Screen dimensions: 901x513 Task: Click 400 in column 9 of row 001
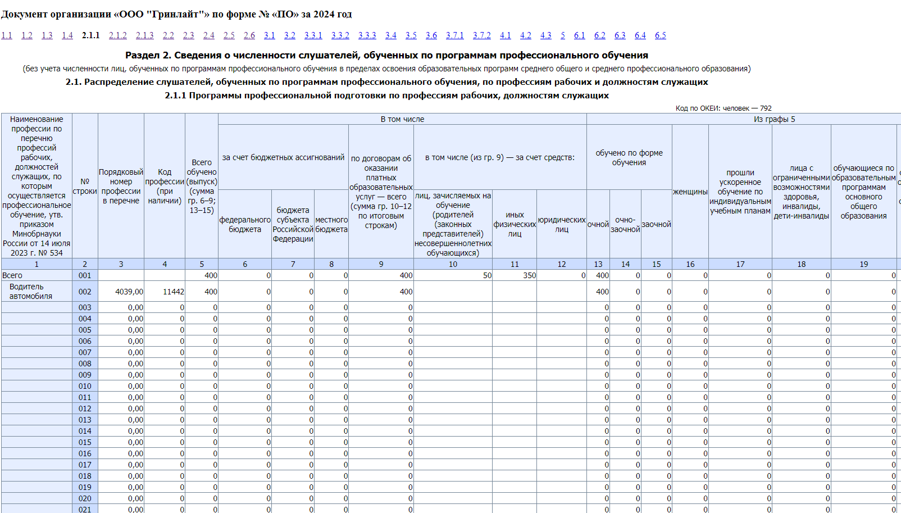(381, 275)
